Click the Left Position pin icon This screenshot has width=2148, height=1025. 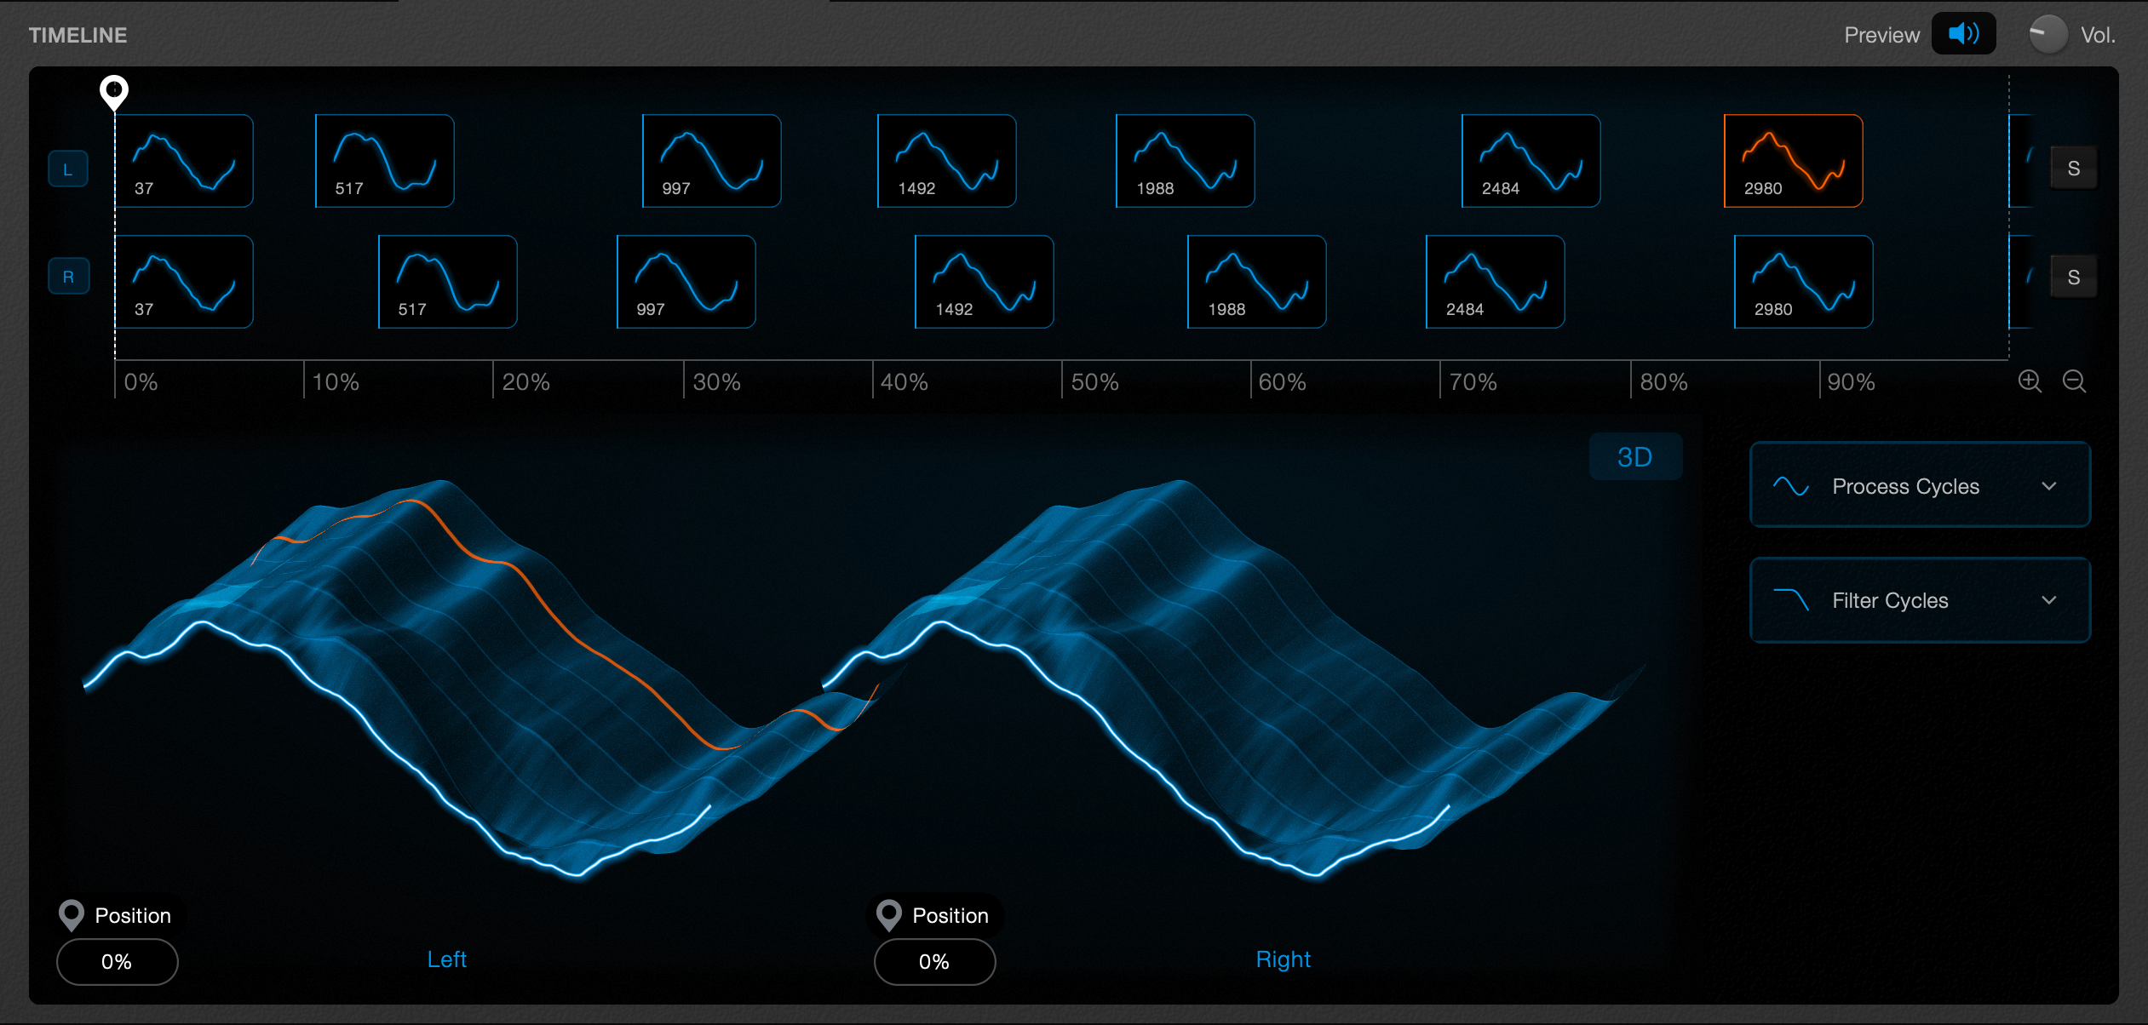tap(72, 915)
